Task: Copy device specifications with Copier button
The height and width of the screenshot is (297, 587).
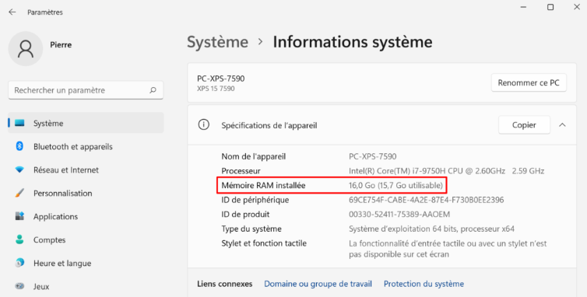Action: (524, 125)
